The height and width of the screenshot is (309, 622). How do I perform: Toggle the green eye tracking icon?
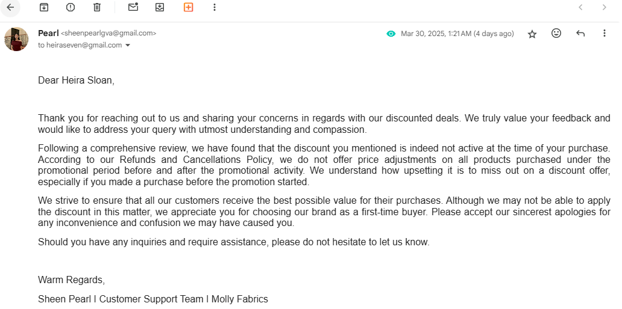pyautogui.click(x=391, y=34)
